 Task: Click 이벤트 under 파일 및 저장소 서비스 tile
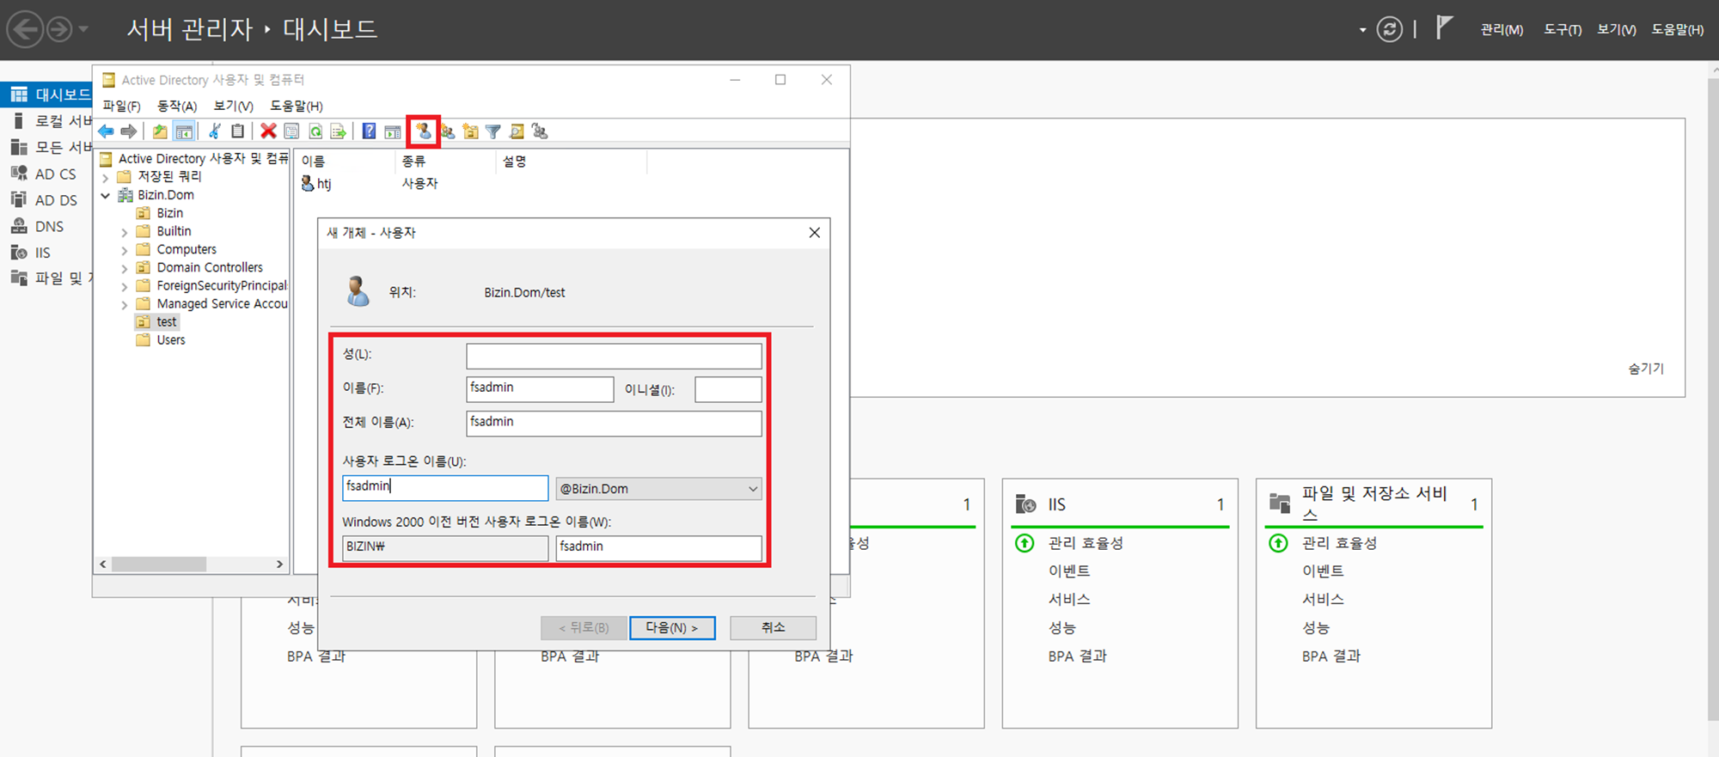click(1322, 571)
